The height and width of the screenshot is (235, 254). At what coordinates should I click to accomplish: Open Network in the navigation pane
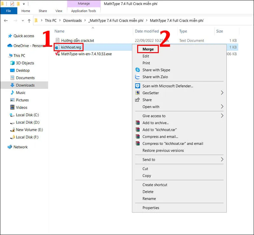tap(21, 147)
